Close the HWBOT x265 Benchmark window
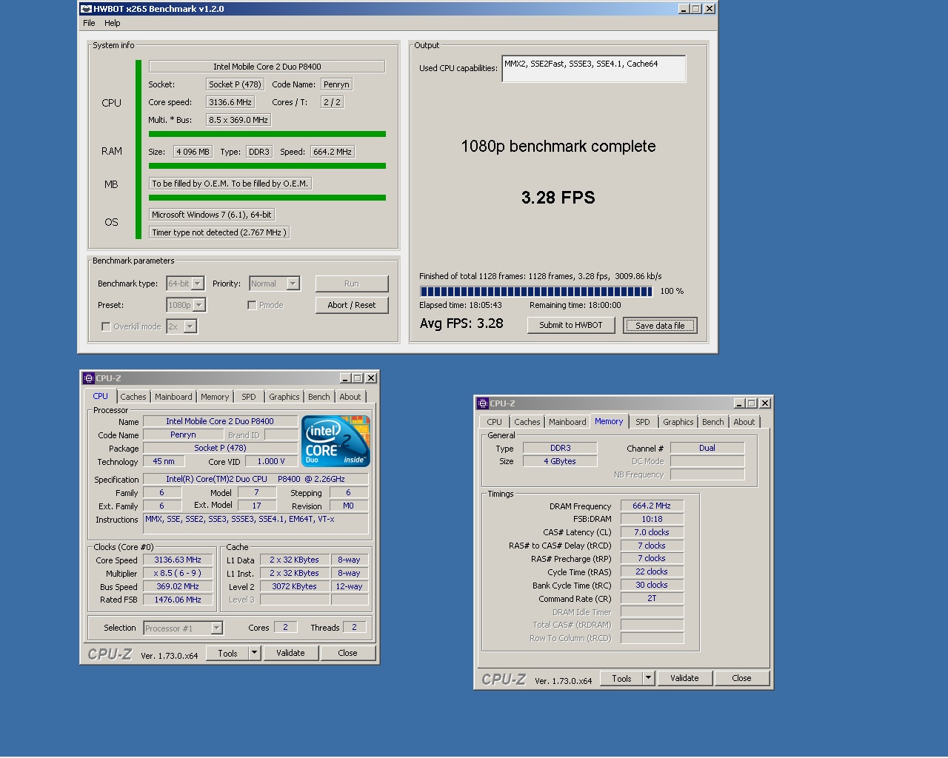 click(710, 9)
